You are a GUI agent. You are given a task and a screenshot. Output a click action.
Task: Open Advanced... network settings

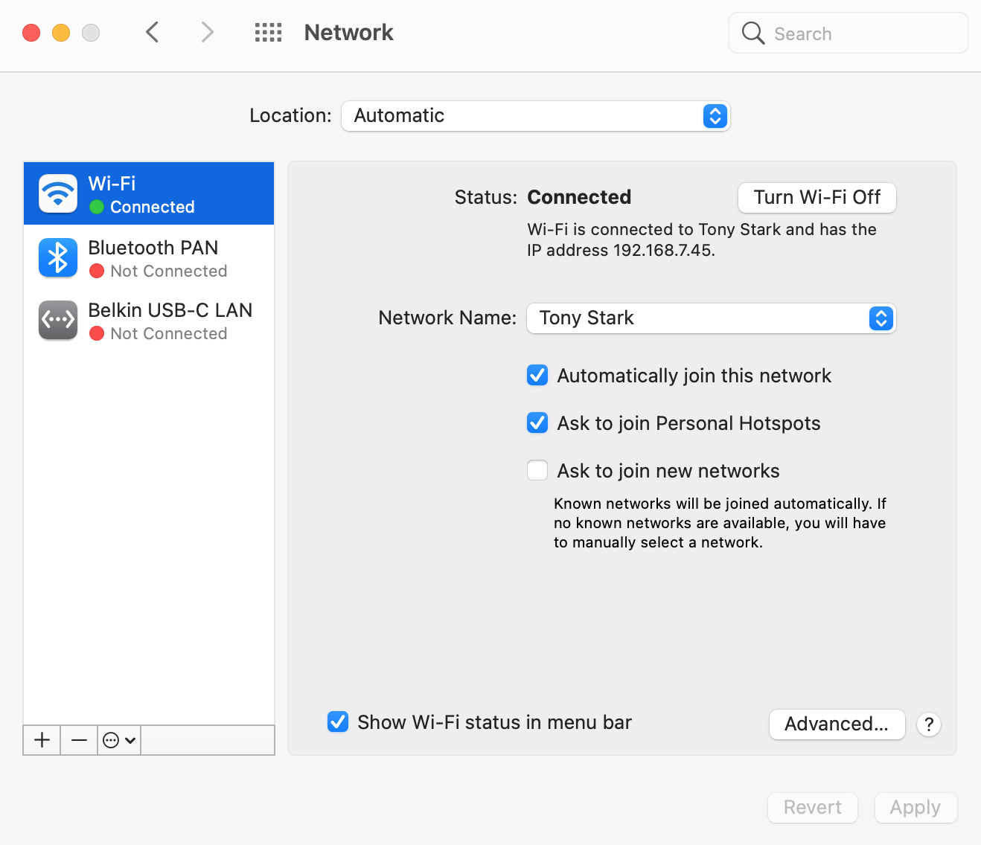[x=837, y=724]
